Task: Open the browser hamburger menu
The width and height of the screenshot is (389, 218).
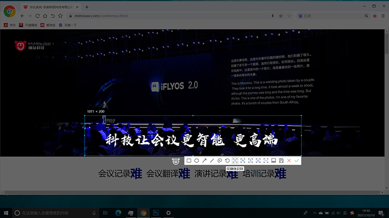Action: click(x=383, y=16)
